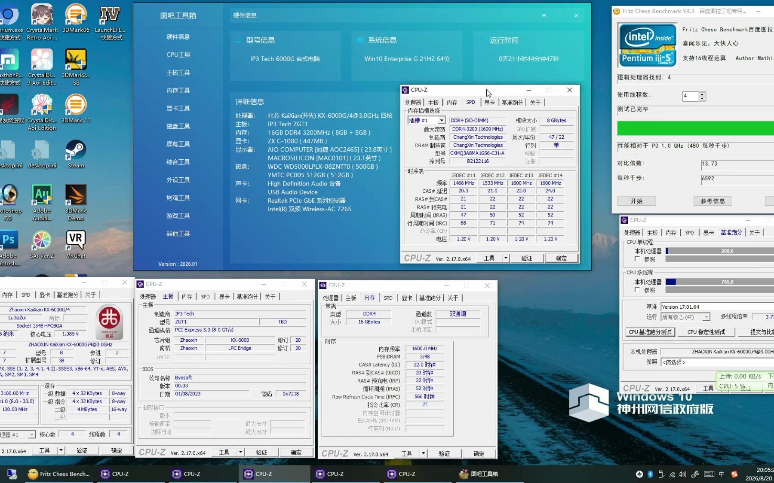Enable 参照 checkbox under CPU 单线程
The width and height of the screenshot is (774, 483).
click(x=637, y=259)
